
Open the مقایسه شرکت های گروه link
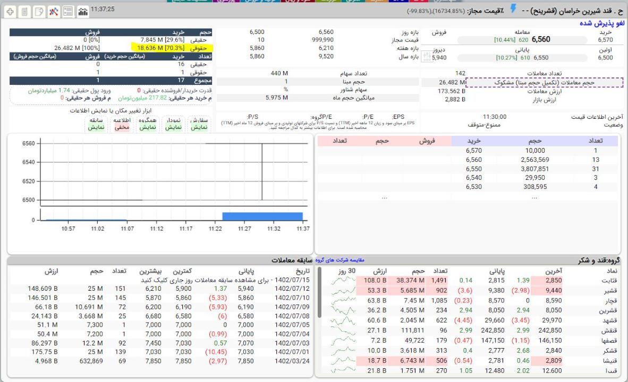[338, 260]
